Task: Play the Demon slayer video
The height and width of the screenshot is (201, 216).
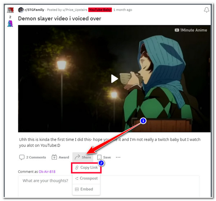Action: pyautogui.click(x=114, y=79)
